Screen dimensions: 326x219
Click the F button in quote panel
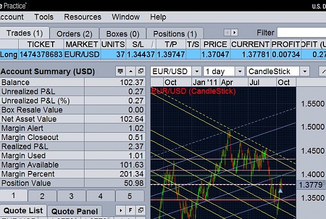(x=130, y=211)
